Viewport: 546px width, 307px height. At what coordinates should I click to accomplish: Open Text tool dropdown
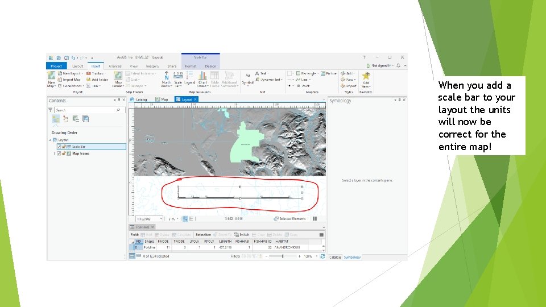click(262, 73)
